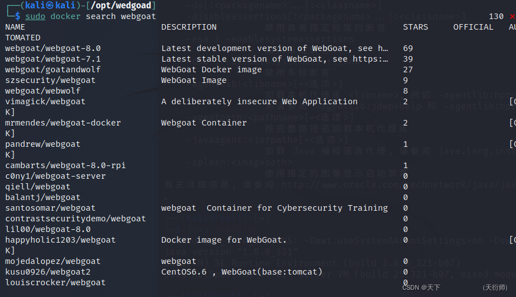
Task: Select balantj/webgoat image name
Action: pos(43,197)
